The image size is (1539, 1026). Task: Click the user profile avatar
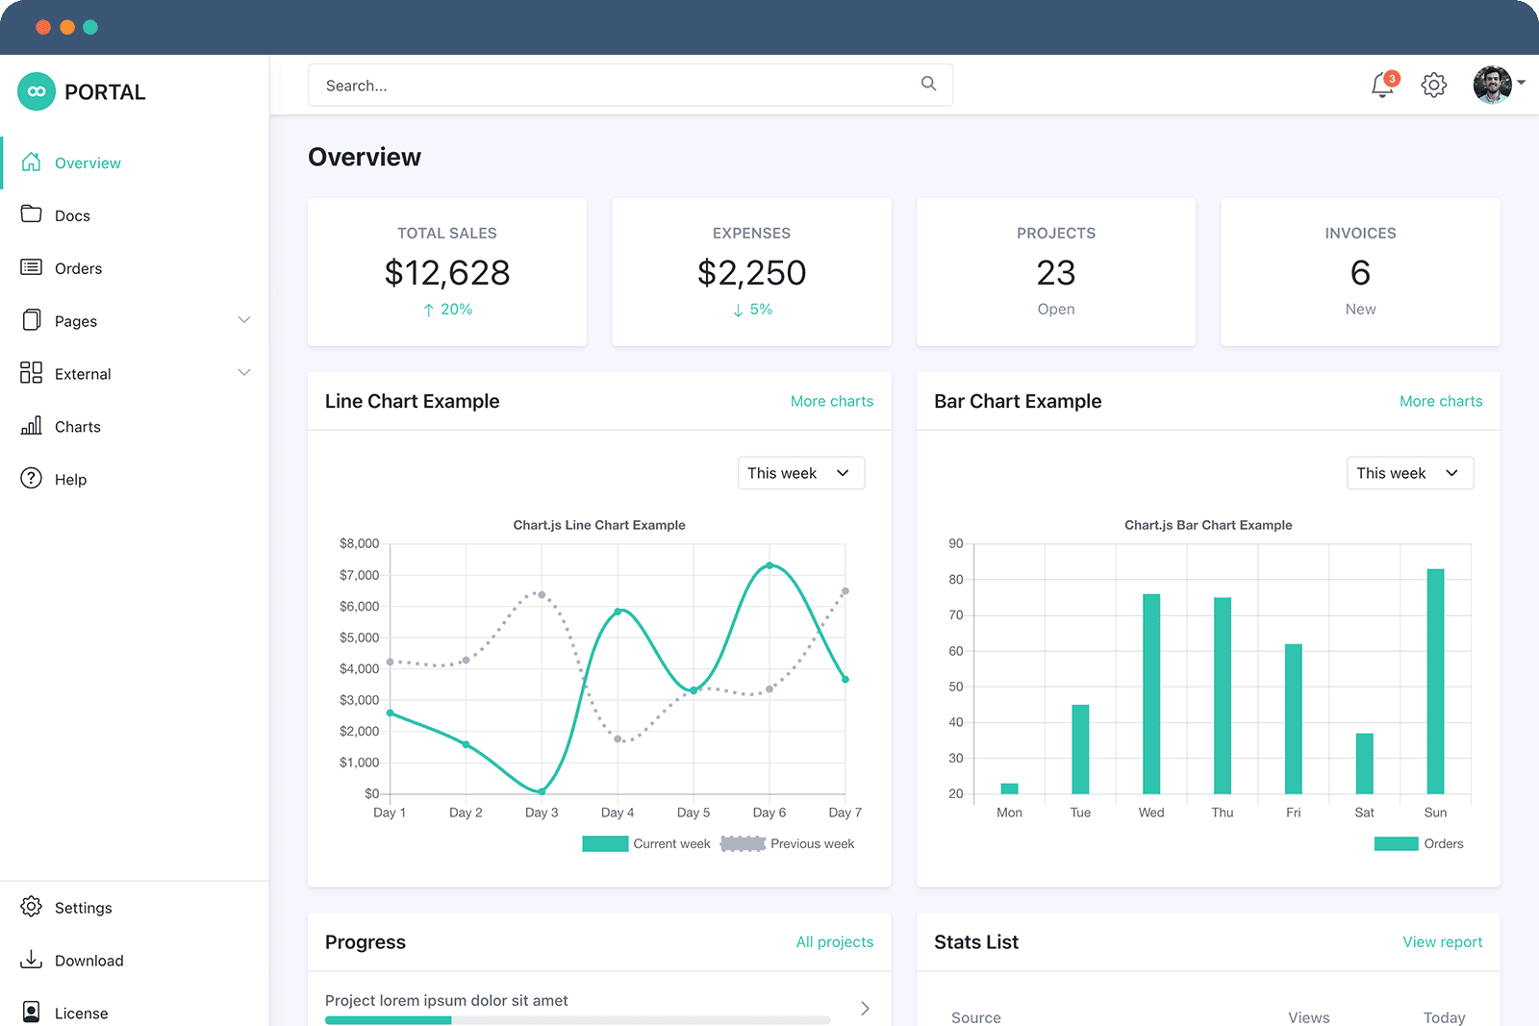(1493, 85)
